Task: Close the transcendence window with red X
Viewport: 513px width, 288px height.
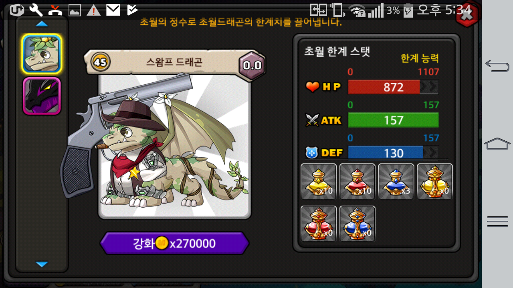Action: coord(467,14)
